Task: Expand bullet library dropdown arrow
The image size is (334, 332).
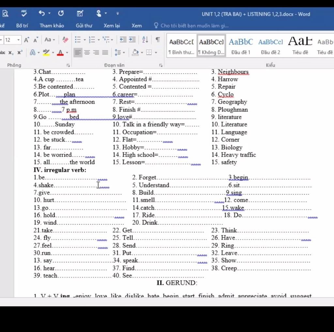Action: click(84, 40)
